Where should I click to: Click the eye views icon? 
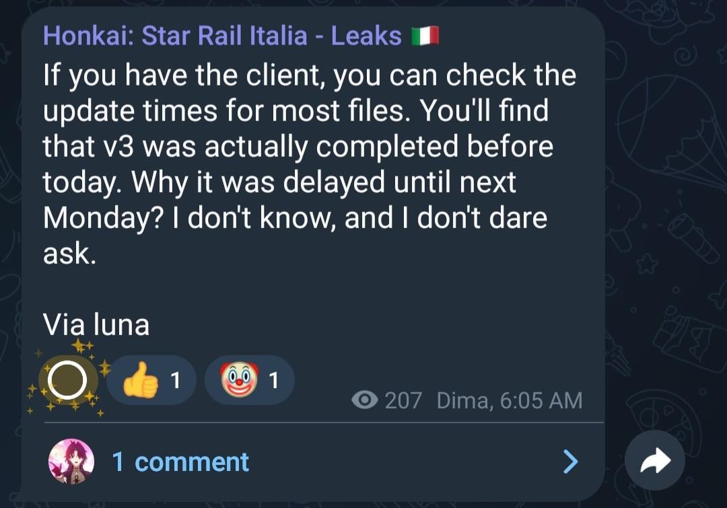tap(364, 400)
